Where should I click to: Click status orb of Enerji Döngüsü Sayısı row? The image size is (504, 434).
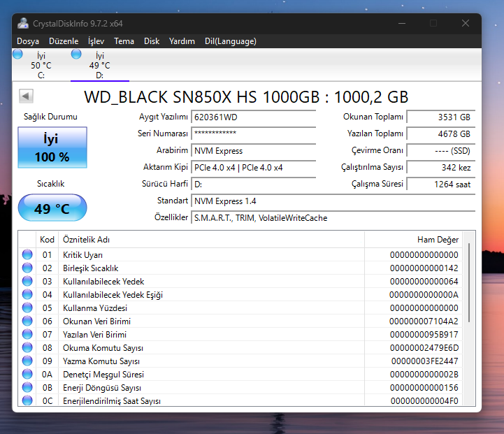(27, 387)
